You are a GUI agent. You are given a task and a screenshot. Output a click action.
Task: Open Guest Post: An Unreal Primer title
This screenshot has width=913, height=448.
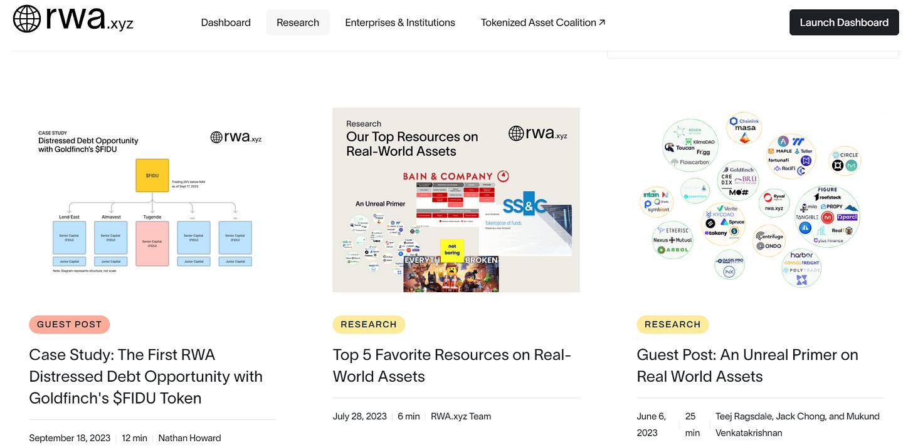click(x=747, y=365)
